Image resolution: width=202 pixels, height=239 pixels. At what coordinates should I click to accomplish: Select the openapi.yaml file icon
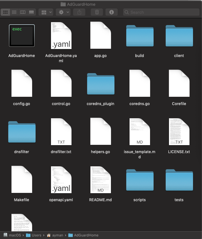click(x=61, y=180)
